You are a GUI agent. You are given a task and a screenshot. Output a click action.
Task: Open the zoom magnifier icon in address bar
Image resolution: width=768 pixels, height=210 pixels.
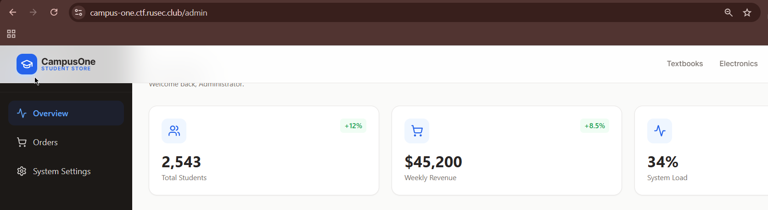click(x=729, y=12)
